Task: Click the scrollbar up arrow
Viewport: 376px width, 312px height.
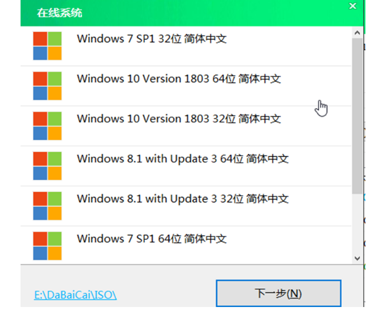Action: click(357, 33)
